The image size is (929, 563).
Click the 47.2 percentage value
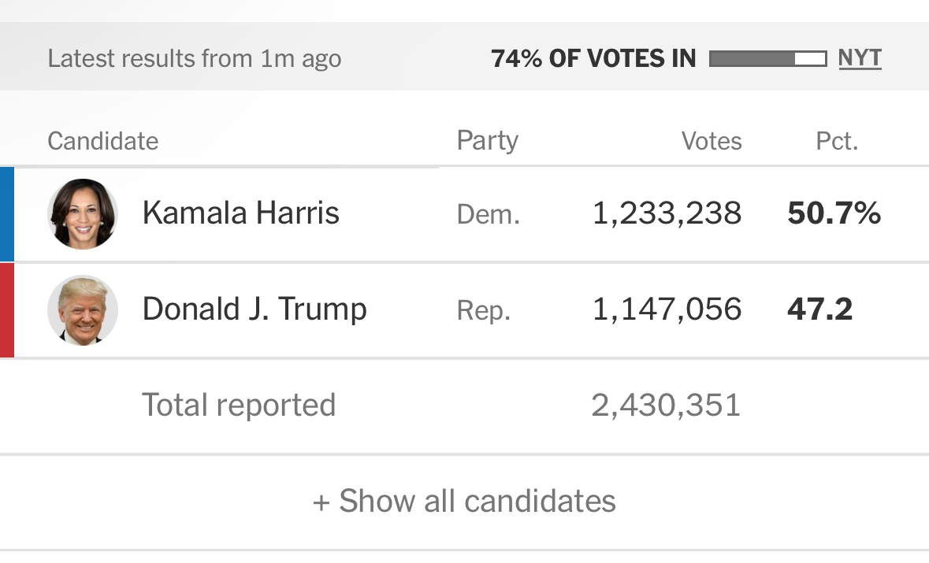819,309
